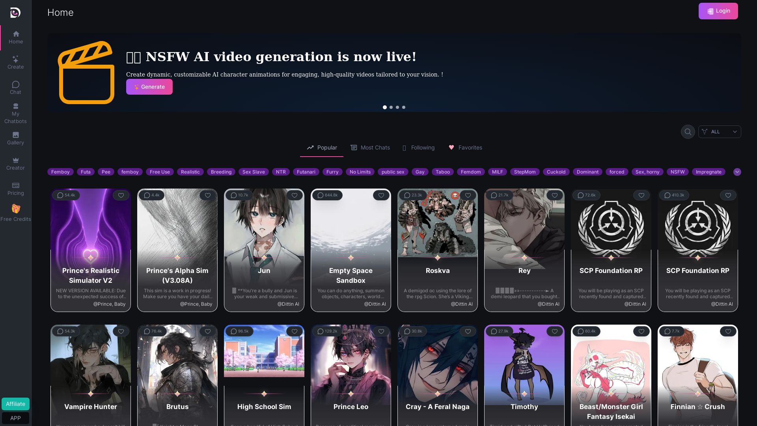757x426 pixels.
Task: Open Chat from the sidebar
Action: 15,88
